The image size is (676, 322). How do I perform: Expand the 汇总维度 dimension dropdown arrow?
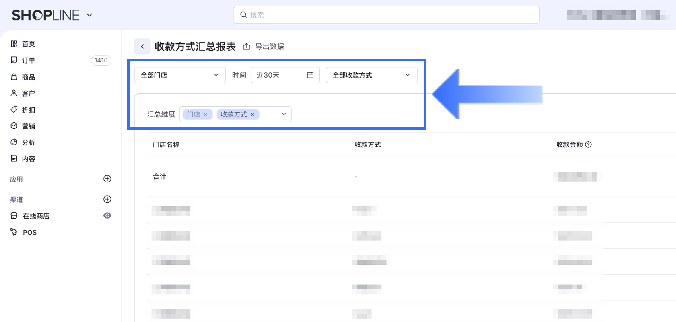(x=284, y=114)
